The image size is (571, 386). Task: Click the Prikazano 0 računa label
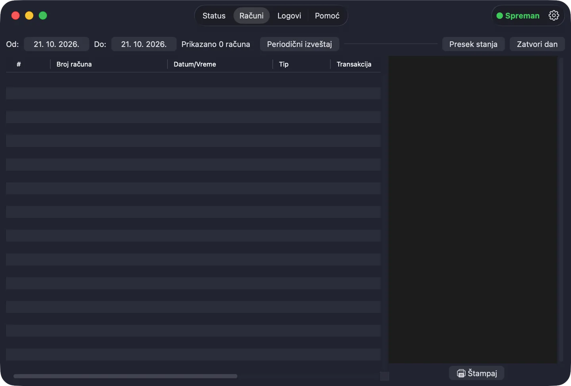tap(216, 44)
